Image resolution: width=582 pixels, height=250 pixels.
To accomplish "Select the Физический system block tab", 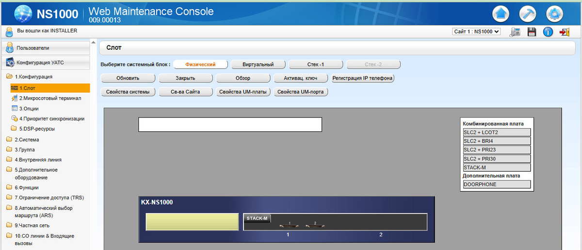I will coord(200,64).
